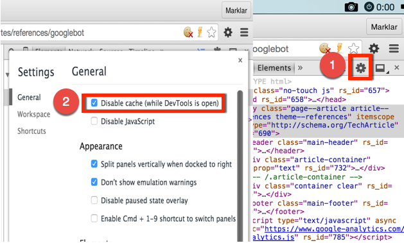The image size is (404, 243).
Task: Toggle Disable cache (while DevTools is open)
Action: [x=94, y=103]
